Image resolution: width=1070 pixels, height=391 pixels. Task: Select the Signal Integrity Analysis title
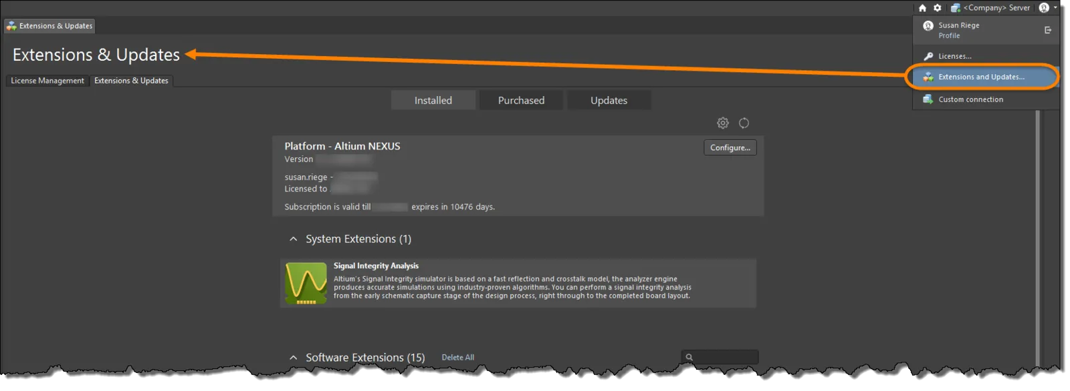[x=376, y=266]
